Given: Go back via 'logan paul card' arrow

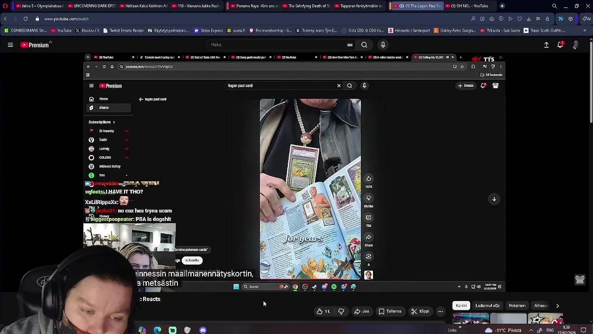Looking at the screenshot, I should (141, 99).
